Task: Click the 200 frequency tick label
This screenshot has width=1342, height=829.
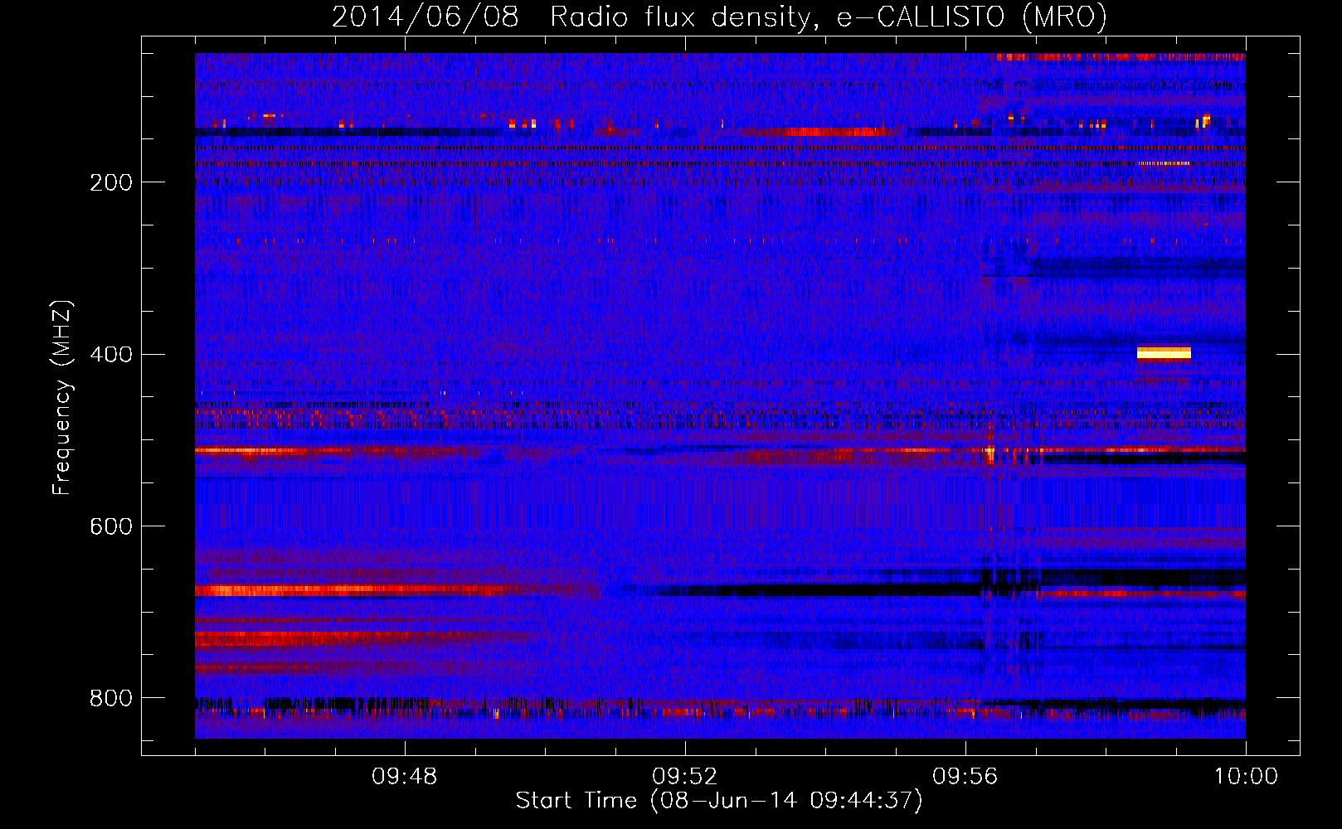Action: (111, 182)
